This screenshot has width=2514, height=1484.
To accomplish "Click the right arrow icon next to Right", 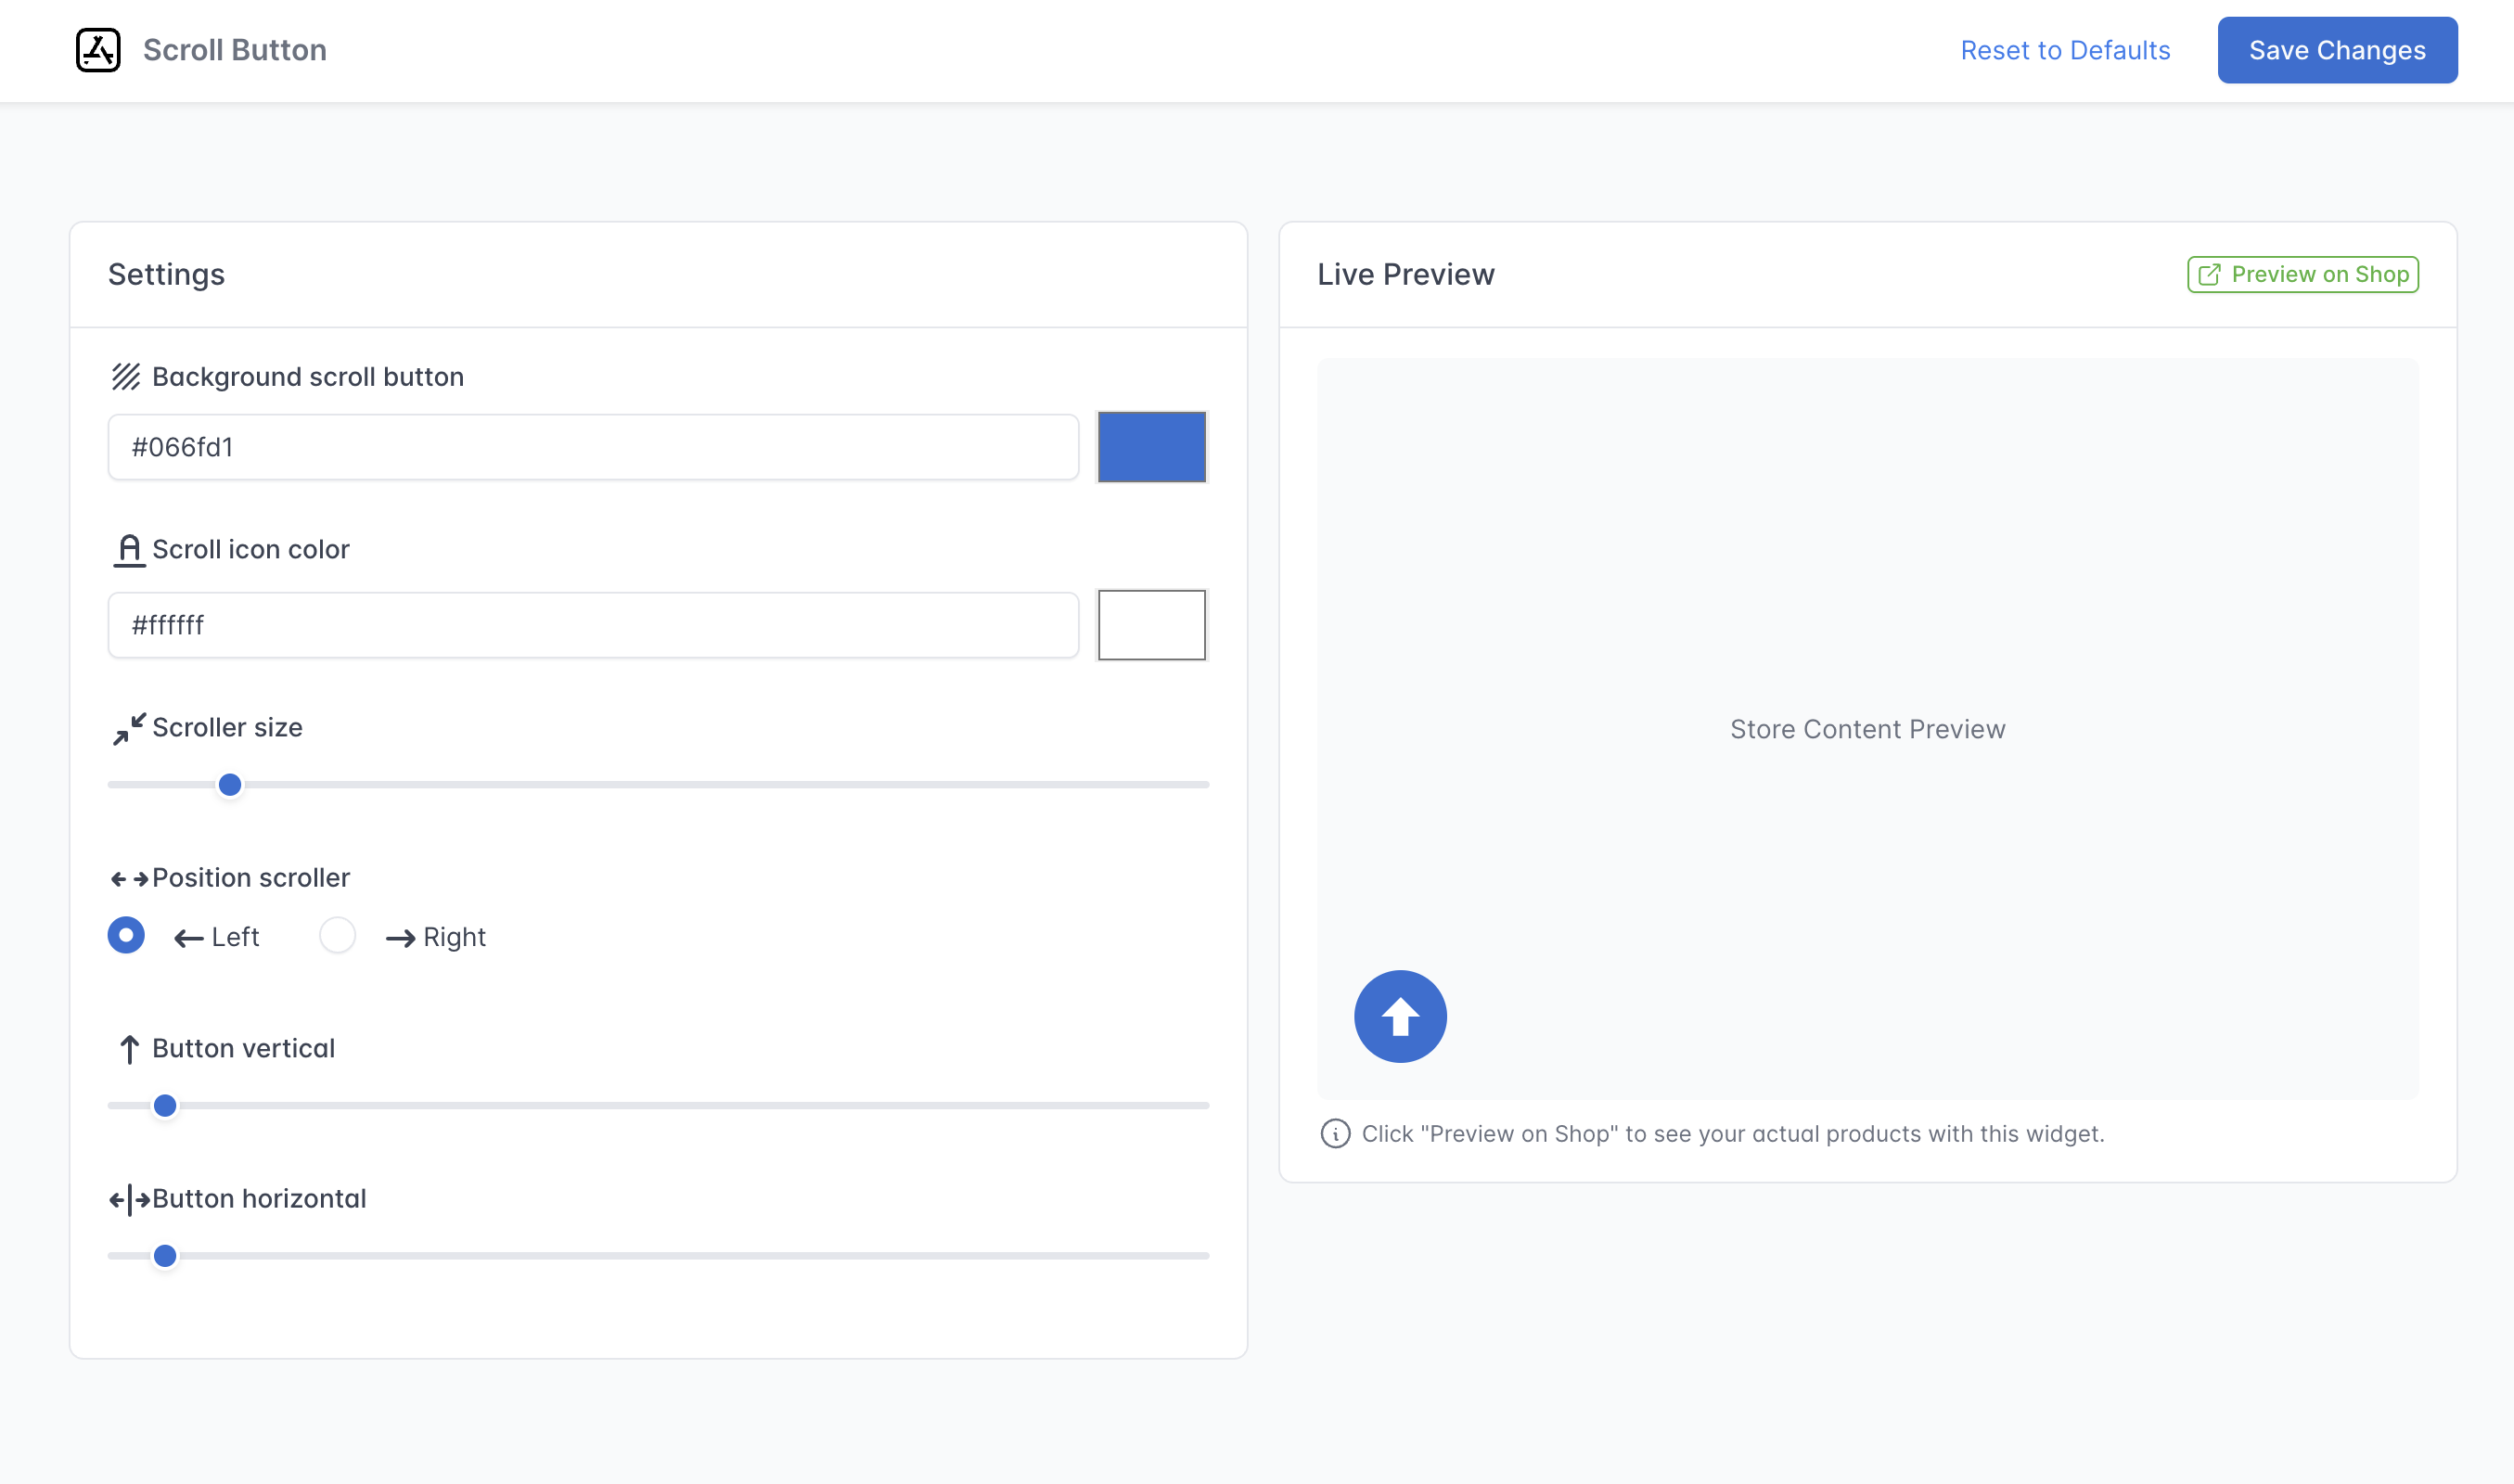I will 400,938.
